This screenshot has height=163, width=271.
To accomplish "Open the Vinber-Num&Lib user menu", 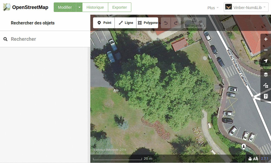I will pyautogui.click(x=246, y=7).
